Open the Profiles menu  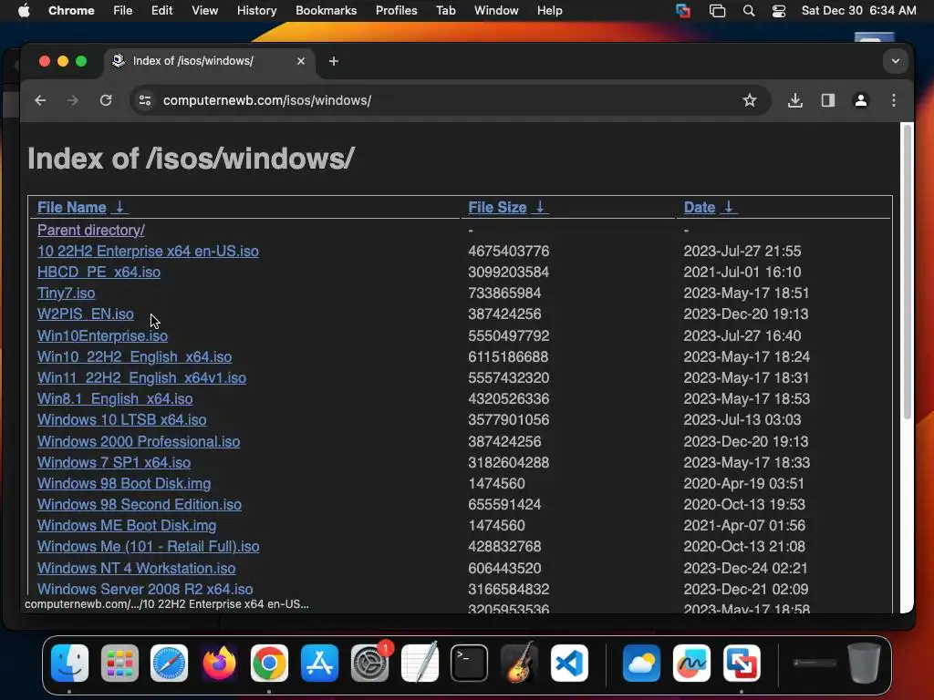[x=396, y=11]
